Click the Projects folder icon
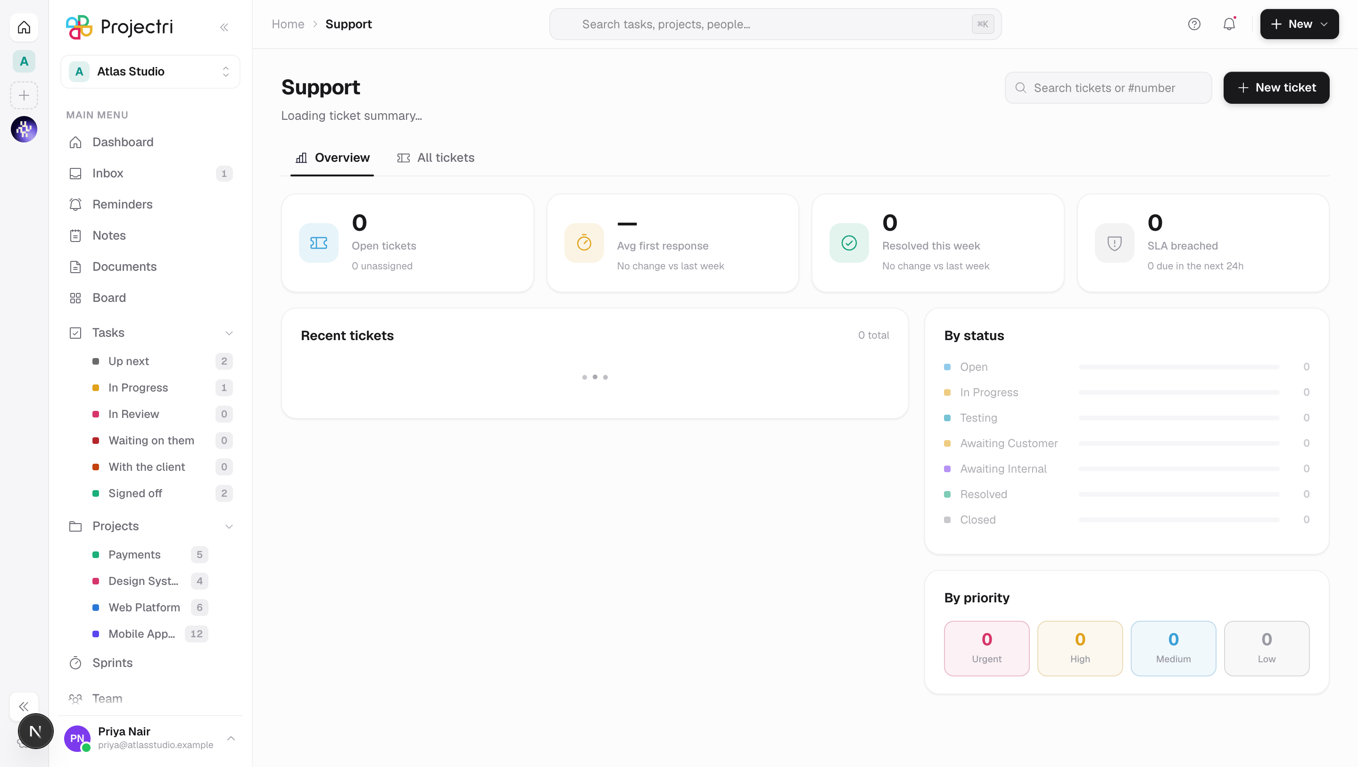The height and width of the screenshot is (767, 1358). pos(75,526)
